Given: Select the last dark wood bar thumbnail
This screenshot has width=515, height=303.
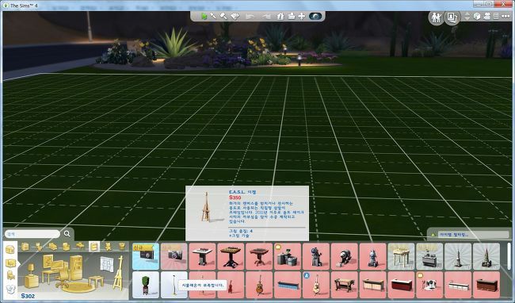Looking at the screenshot, I should point(486,285).
